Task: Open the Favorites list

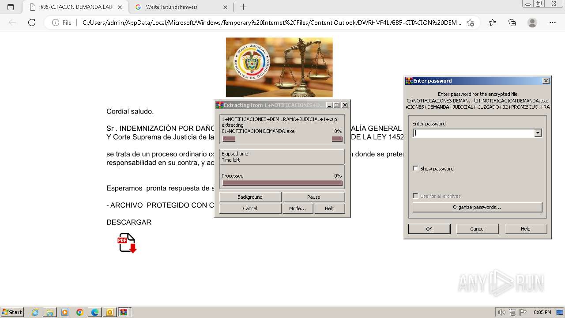Action: (493, 23)
